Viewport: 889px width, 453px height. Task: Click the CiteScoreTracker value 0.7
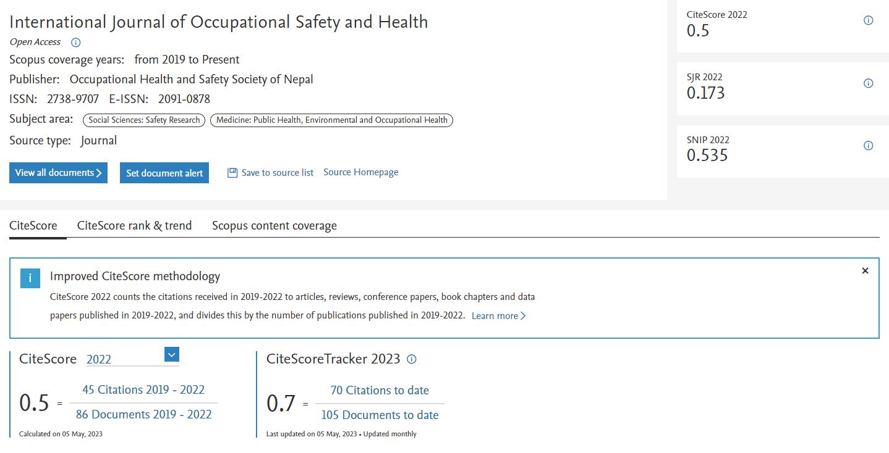(281, 403)
